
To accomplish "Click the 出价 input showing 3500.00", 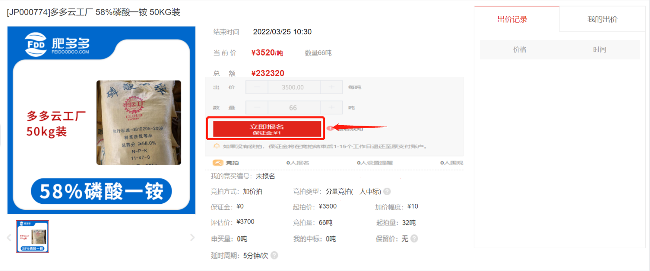I will (294, 87).
